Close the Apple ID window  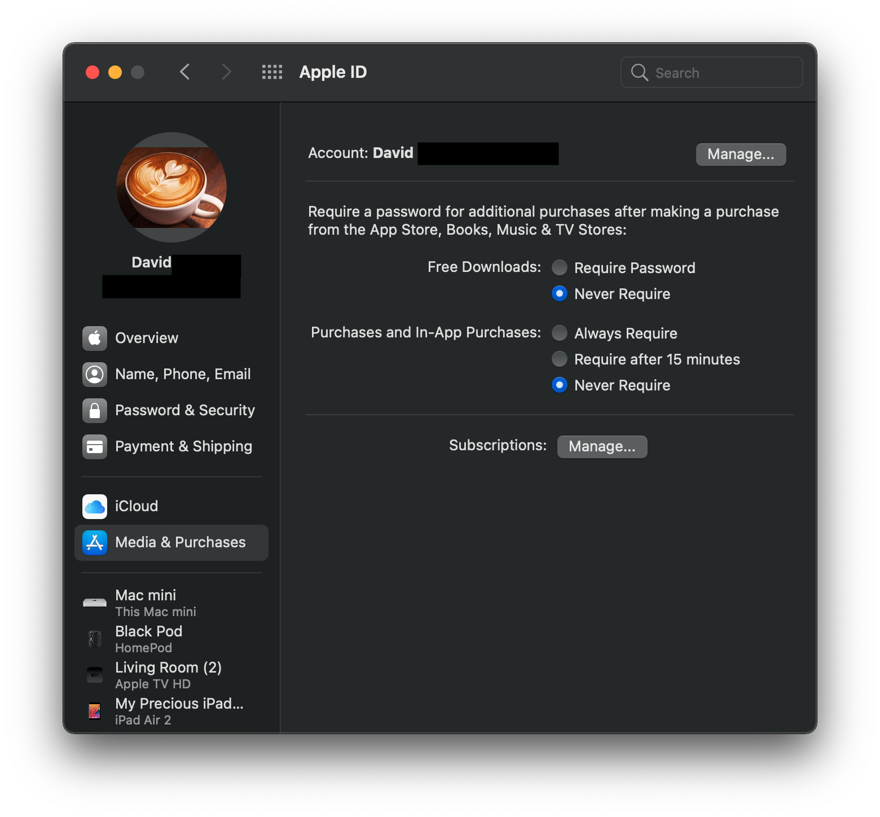click(93, 72)
